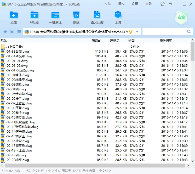Viewport: 195px width, 174px height.
Task: Click the search magnifier icon
Action: (x=189, y=32)
